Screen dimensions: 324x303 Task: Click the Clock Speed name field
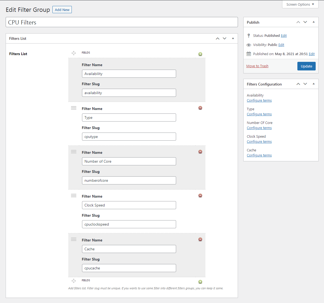pos(129,205)
